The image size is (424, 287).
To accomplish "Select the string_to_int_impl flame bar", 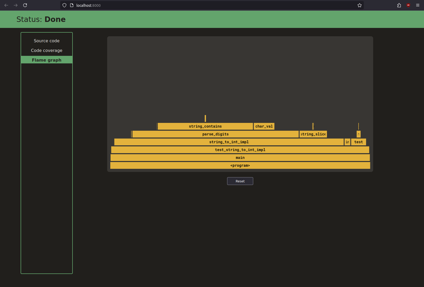I will pos(229,142).
